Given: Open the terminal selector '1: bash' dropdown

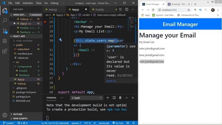Looking at the screenshot, I should 86,98.
